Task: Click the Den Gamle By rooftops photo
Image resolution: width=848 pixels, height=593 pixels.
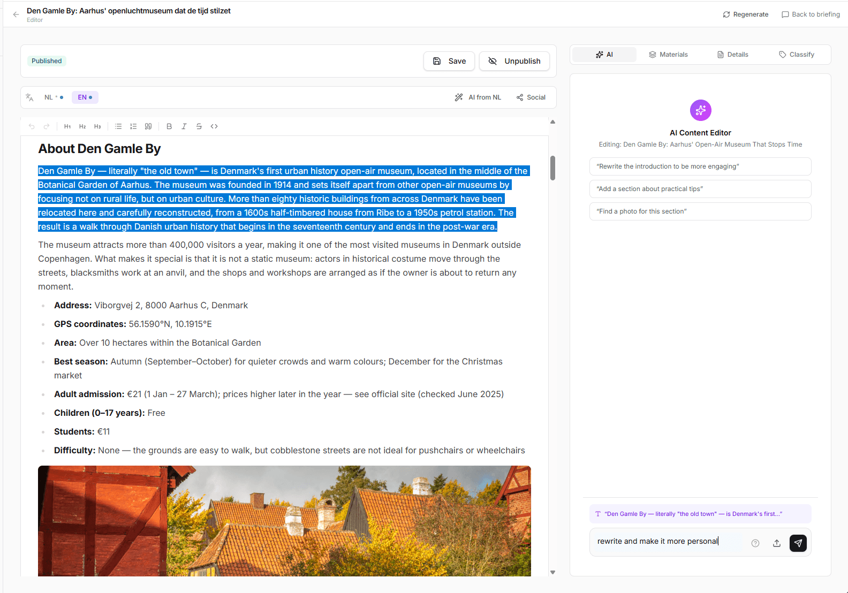Action: tap(284, 521)
